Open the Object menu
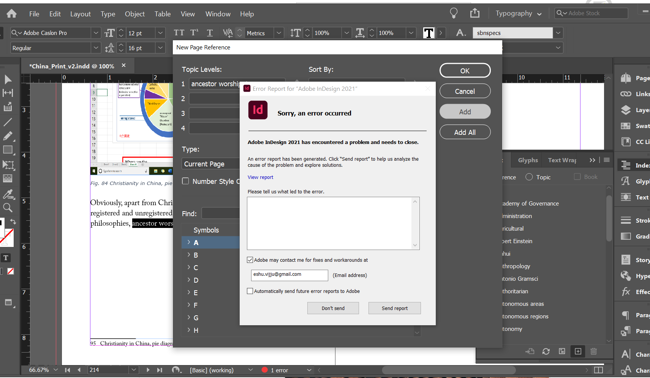The height and width of the screenshot is (378, 650). pyautogui.click(x=135, y=14)
